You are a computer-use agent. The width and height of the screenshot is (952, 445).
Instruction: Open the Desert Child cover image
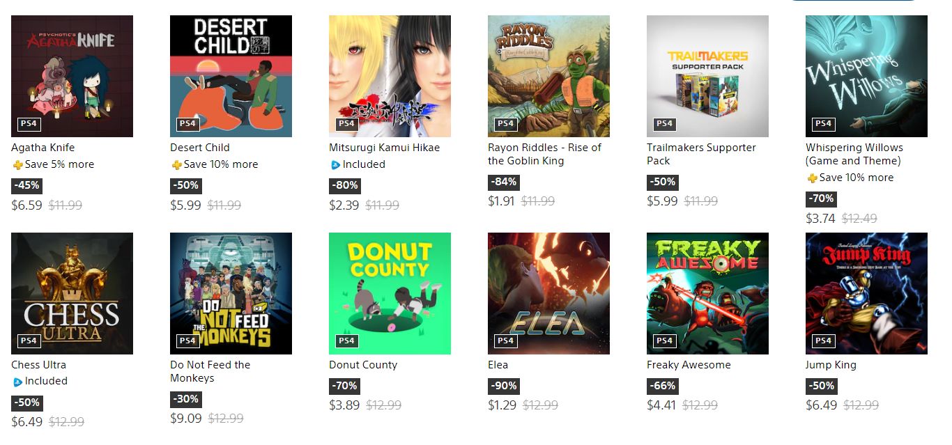pos(231,76)
